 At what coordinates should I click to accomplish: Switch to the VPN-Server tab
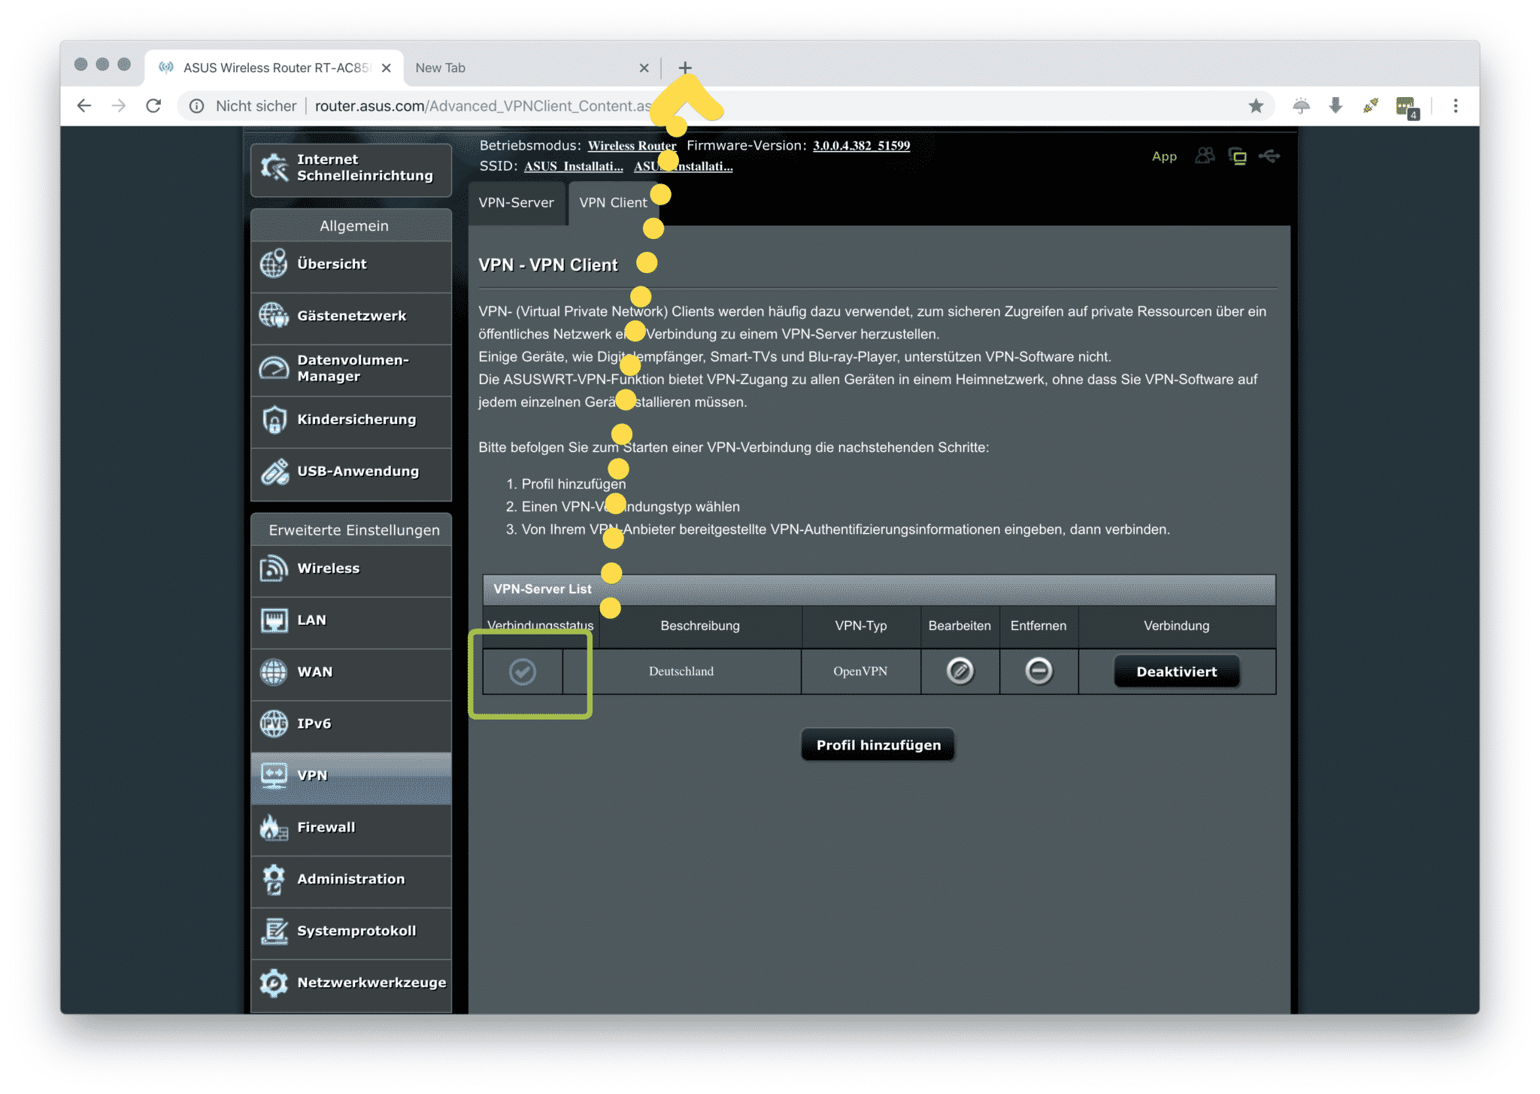[x=516, y=203]
